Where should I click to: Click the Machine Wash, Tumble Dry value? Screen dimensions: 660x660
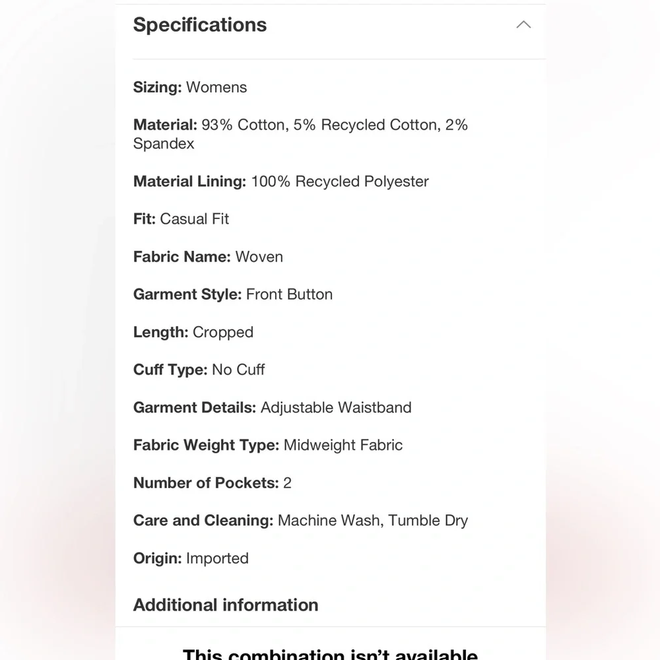[x=373, y=521]
